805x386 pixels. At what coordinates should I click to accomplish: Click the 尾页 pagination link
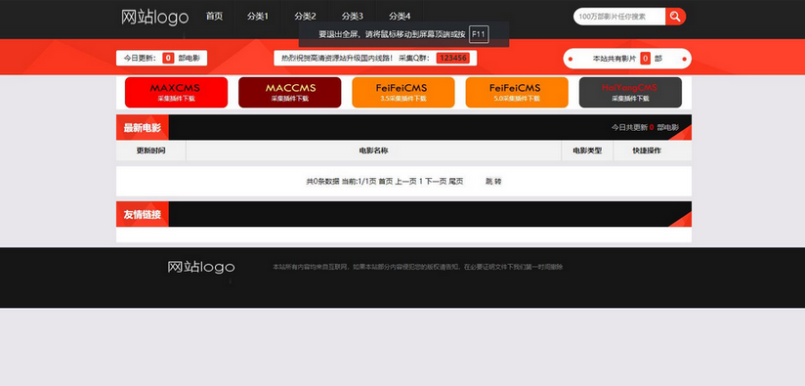click(456, 181)
